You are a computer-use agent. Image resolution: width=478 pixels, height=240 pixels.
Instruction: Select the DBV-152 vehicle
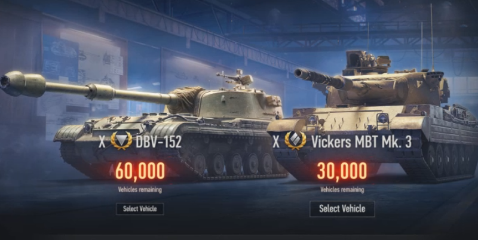click(140, 209)
